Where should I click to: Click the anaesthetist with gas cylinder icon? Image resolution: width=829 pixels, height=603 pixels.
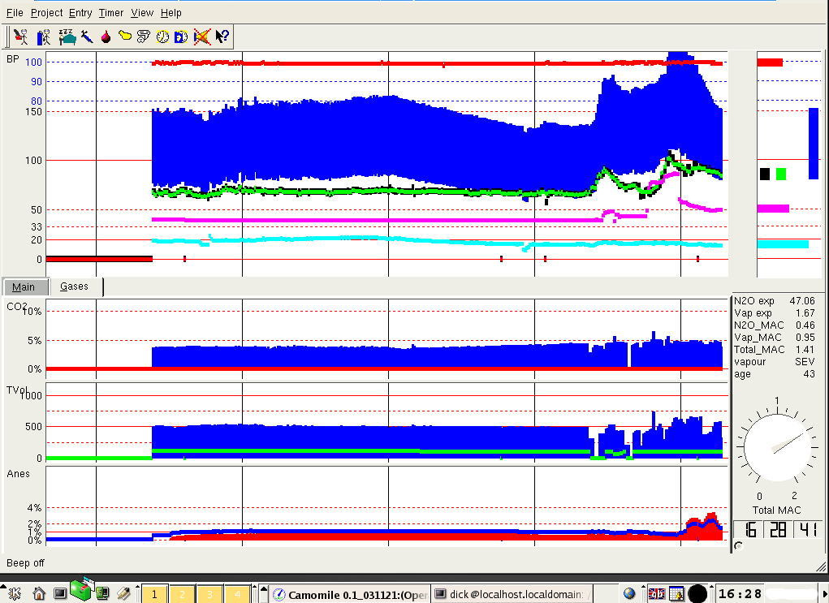pyautogui.click(x=45, y=36)
